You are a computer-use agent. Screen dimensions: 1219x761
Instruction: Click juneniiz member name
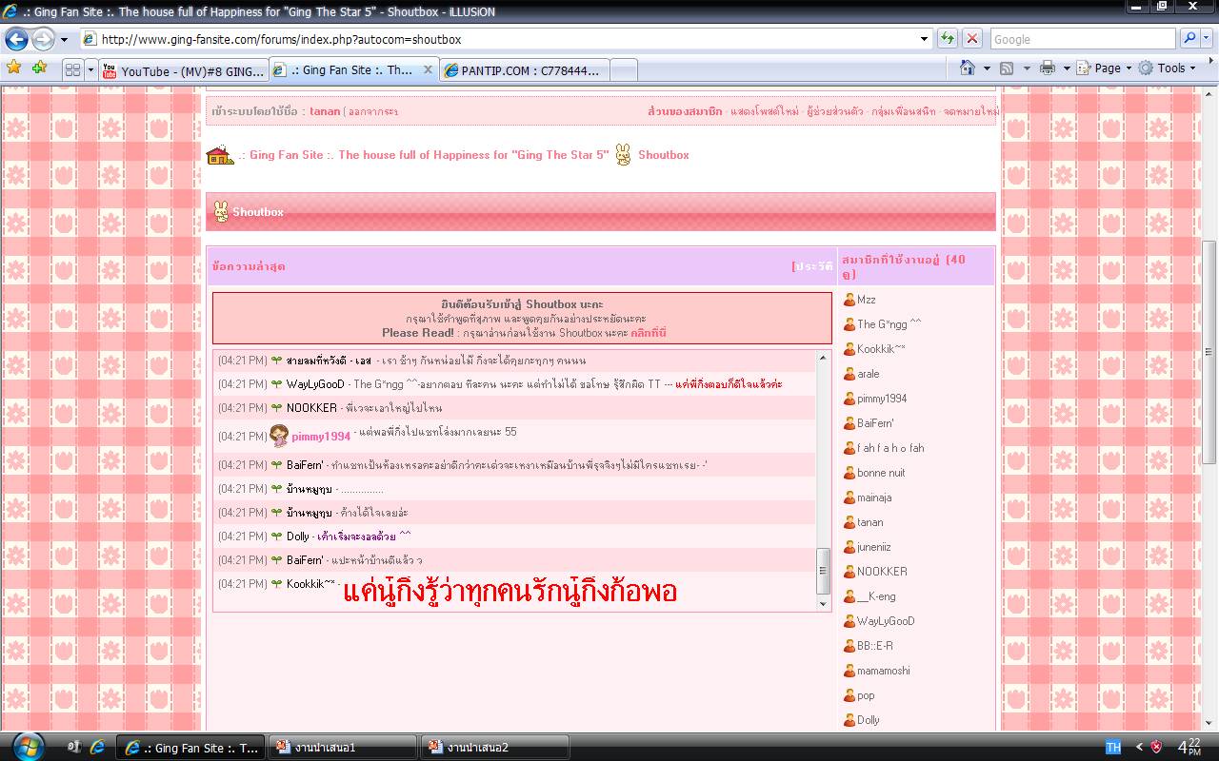point(874,547)
